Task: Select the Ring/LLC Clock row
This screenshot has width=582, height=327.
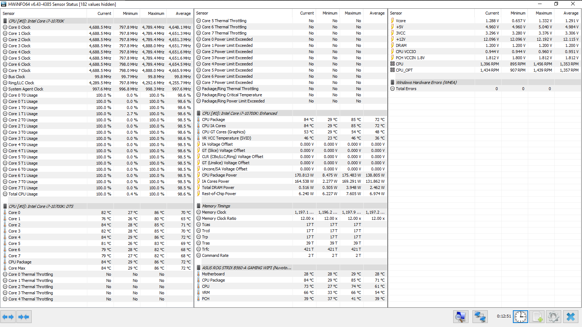Action: (x=97, y=83)
